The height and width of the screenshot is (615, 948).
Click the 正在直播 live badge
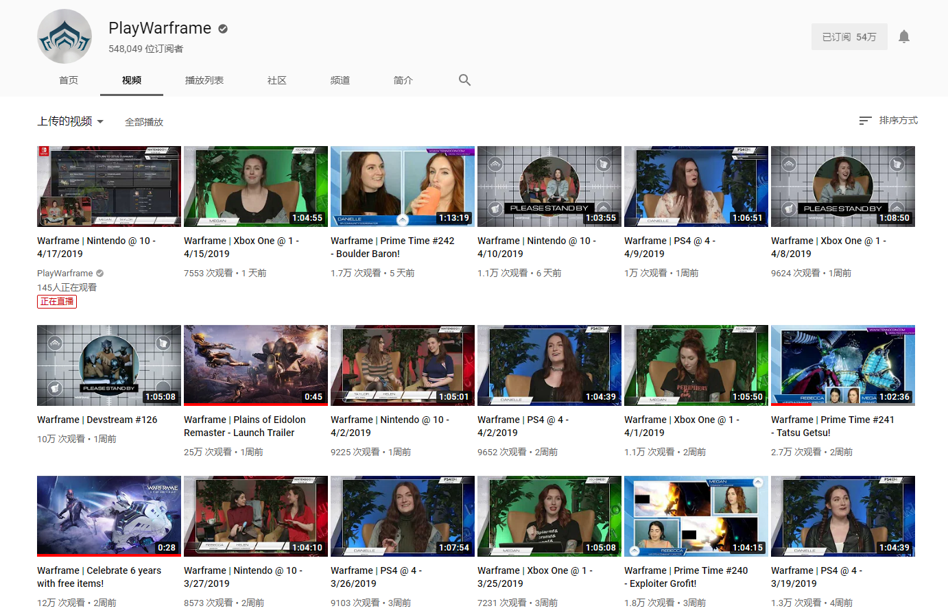tap(57, 302)
